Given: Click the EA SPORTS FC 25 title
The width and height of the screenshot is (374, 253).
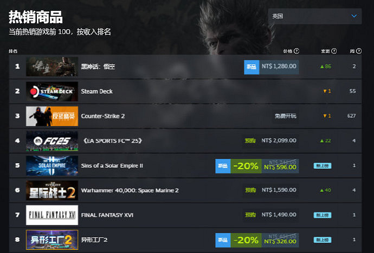Looking at the screenshot, I should tap(112, 141).
